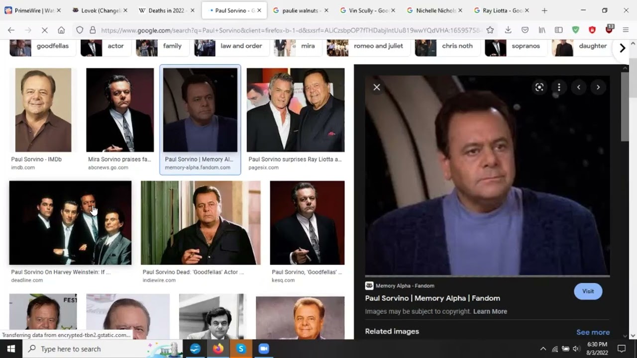This screenshot has width=637, height=358.
Task: Click the large Paul Sorvino preview image
Action: 487,175
